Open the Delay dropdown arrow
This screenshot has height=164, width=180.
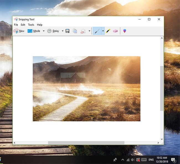(x=63, y=31)
